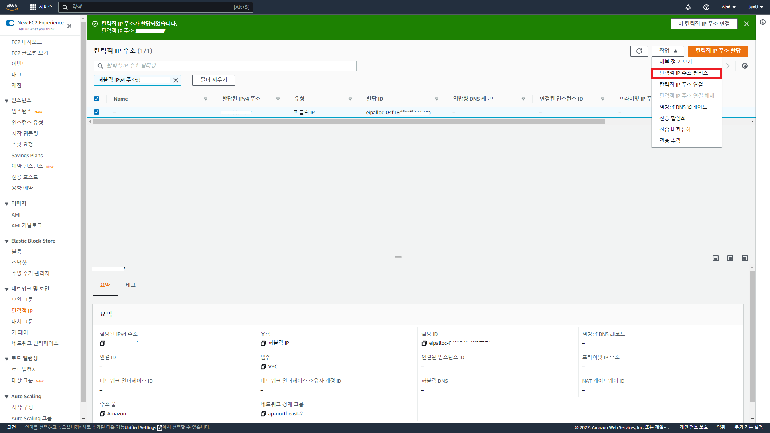Click the elastic IP filter field
Screen dimensions: 770x433
(x=225, y=66)
